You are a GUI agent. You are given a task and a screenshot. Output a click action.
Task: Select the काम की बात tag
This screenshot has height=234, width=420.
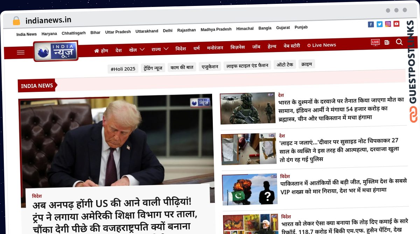coord(182,67)
